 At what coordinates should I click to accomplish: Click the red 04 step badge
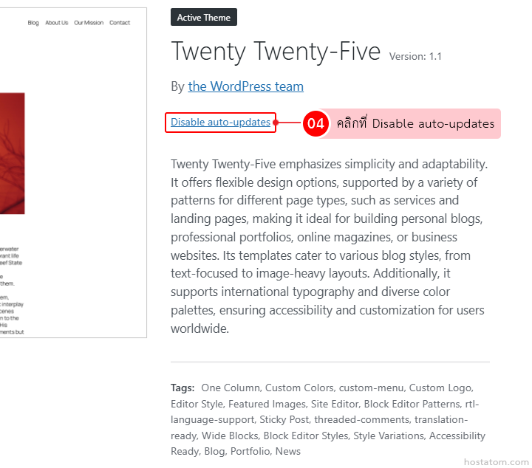point(316,123)
